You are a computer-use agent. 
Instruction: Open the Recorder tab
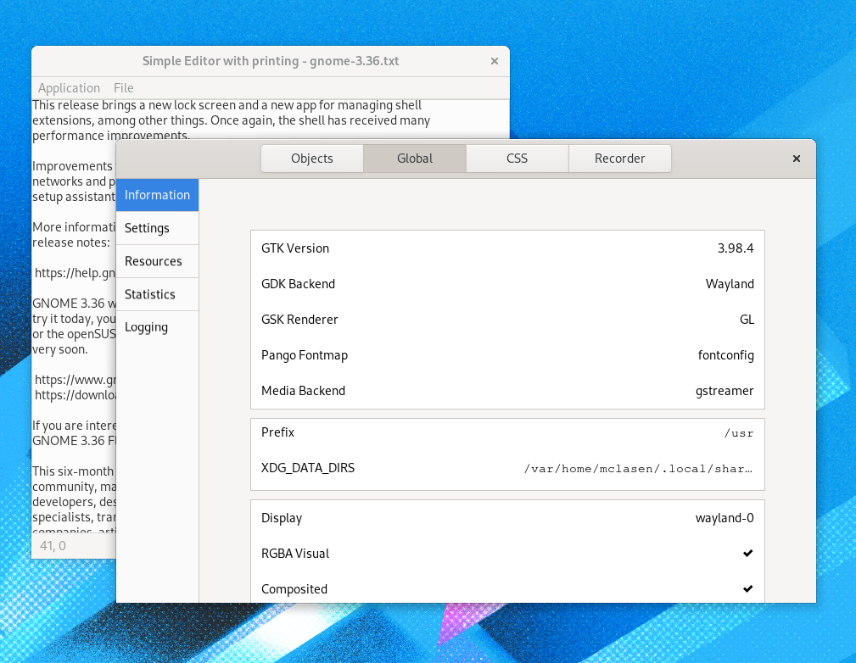(619, 159)
